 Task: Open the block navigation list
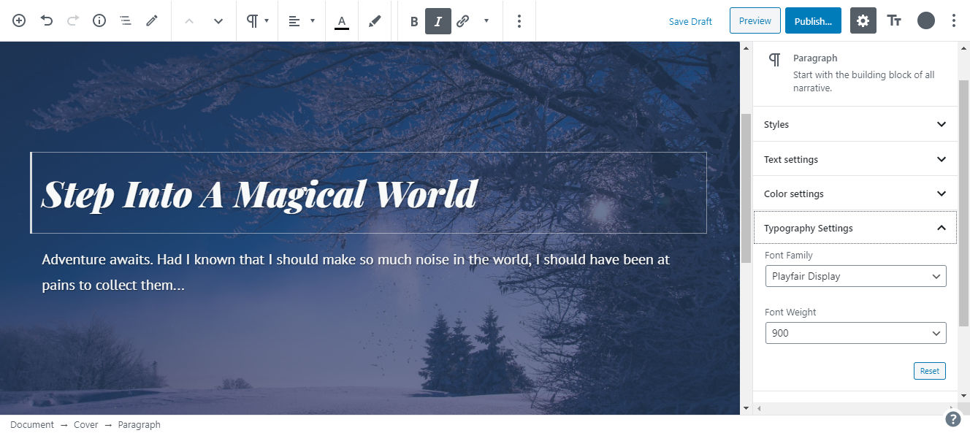[125, 20]
